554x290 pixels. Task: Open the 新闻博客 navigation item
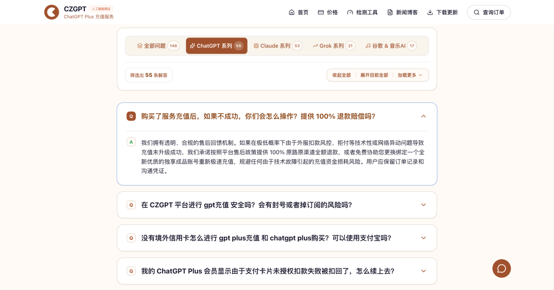pos(403,12)
